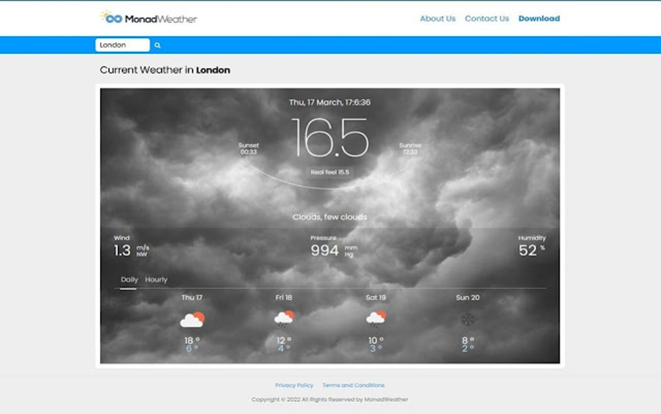Click Saturday's showers weather icon
The image size is (661, 414).
coord(375,318)
